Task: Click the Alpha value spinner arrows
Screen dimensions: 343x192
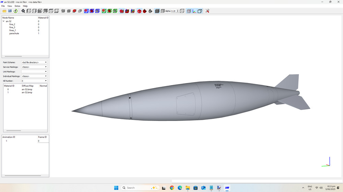Action: [x=178, y=11]
